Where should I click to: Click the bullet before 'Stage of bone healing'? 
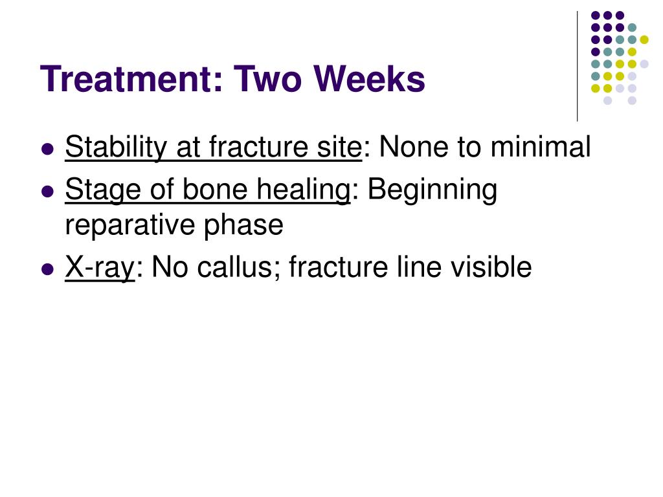click(48, 192)
